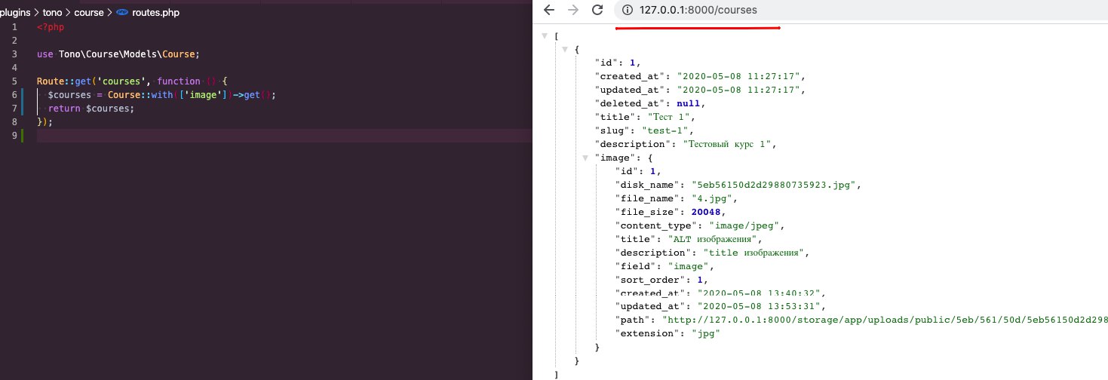The width and height of the screenshot is (1108, 380).
Task: Click the closing '});' on line 8
Action: [x=45, y=122]
